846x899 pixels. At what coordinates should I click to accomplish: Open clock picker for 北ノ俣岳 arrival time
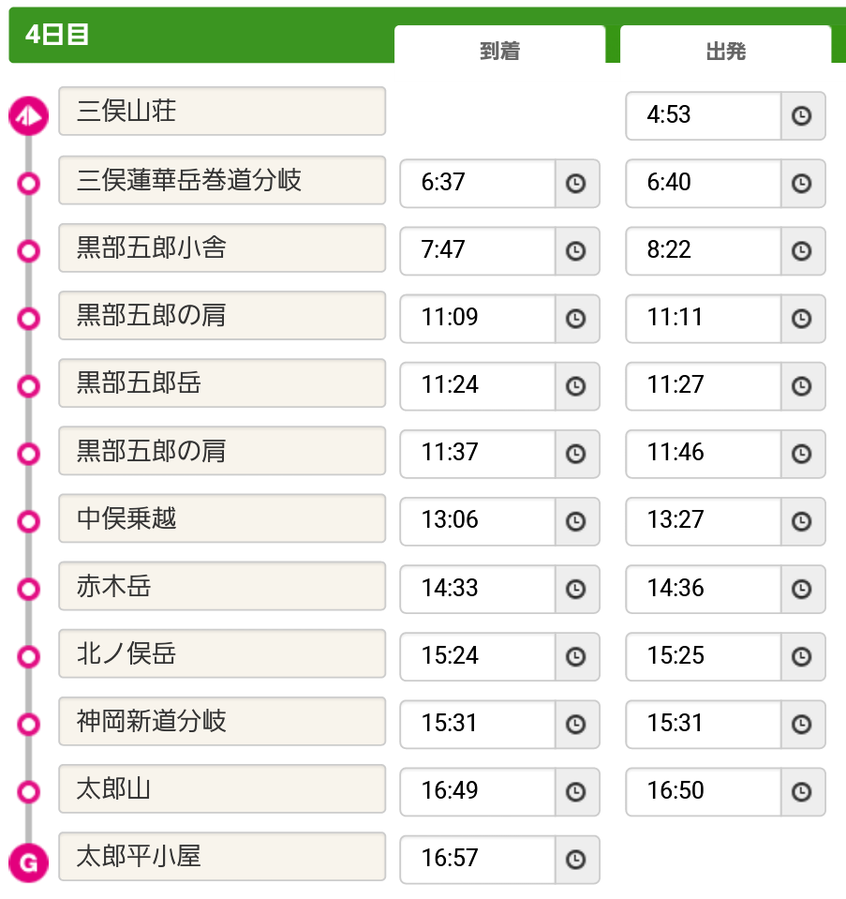click(576, 657)
